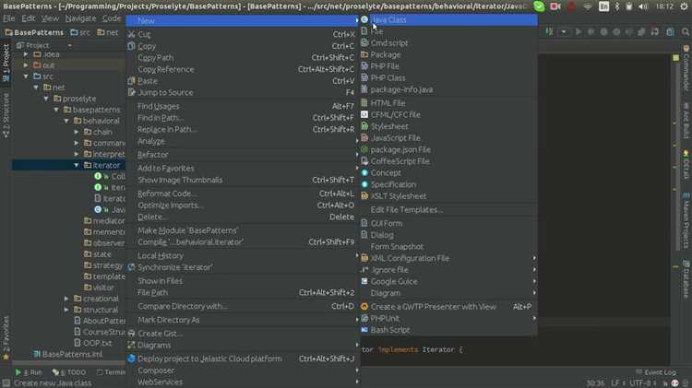
Task: Click the GUI Form icon
Action: click(364, 223)
